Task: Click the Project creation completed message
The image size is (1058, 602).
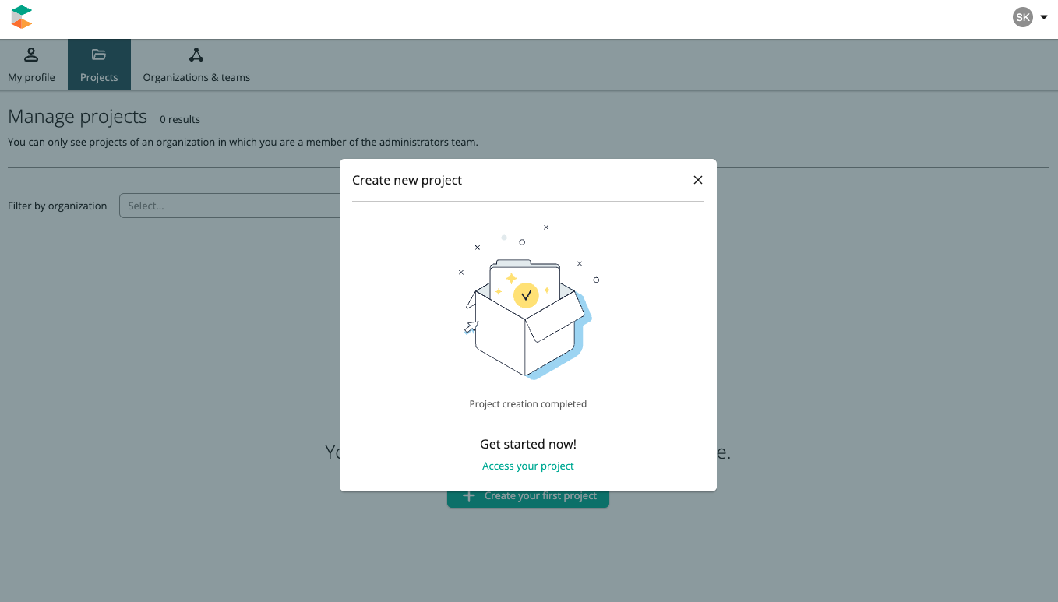Action: [527, 404]
